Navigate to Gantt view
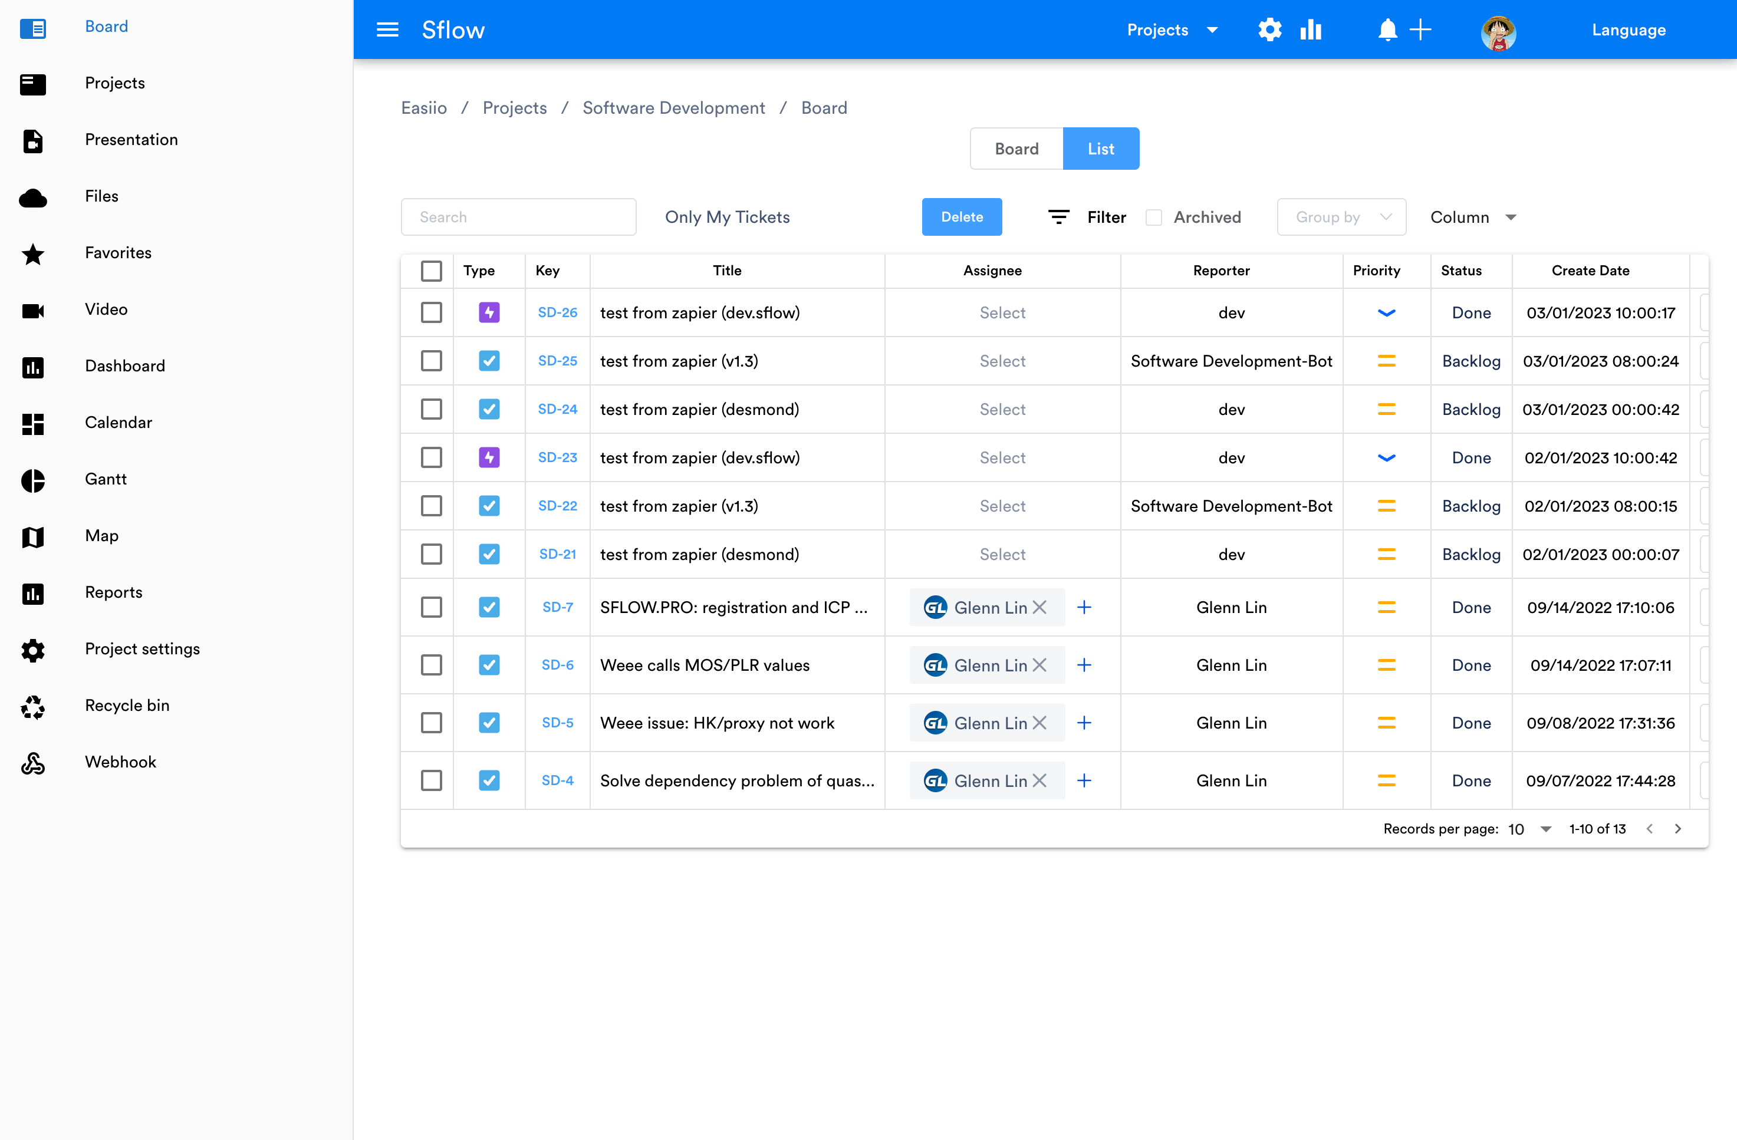Screen dimensions: 1737x1140 (104, 479)
